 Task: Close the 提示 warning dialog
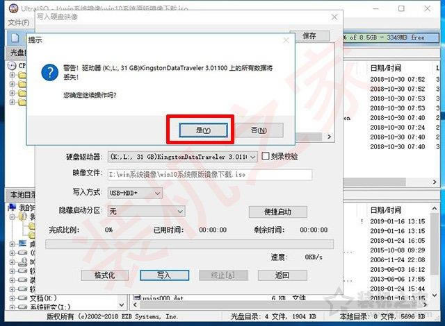coord(286,40)
